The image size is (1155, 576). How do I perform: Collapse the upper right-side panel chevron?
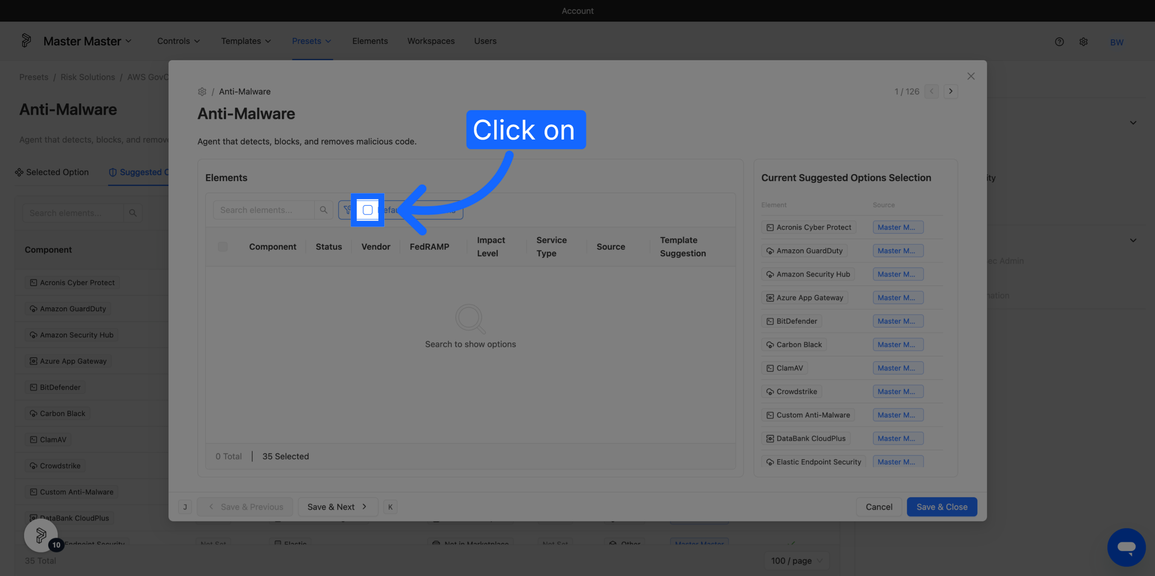(1133, 123)
